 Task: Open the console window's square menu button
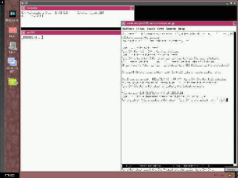coord(23,8)
